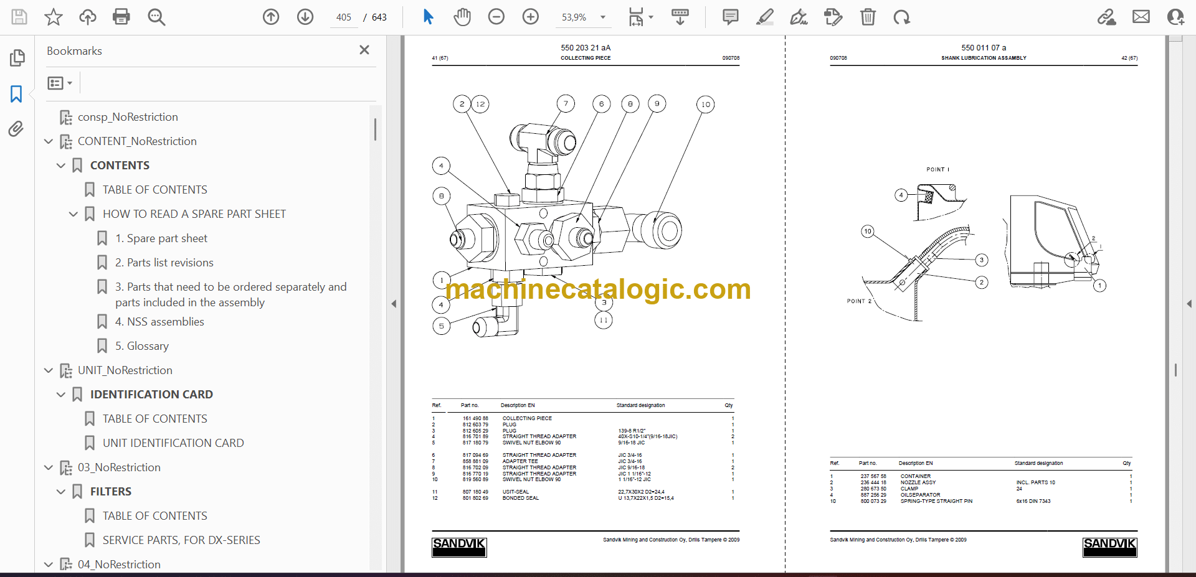
Task: Activate the hand pan tool
Action: click(462, 17)
